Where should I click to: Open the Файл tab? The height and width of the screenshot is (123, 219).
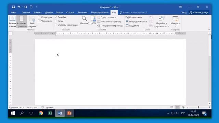point(14,12)
